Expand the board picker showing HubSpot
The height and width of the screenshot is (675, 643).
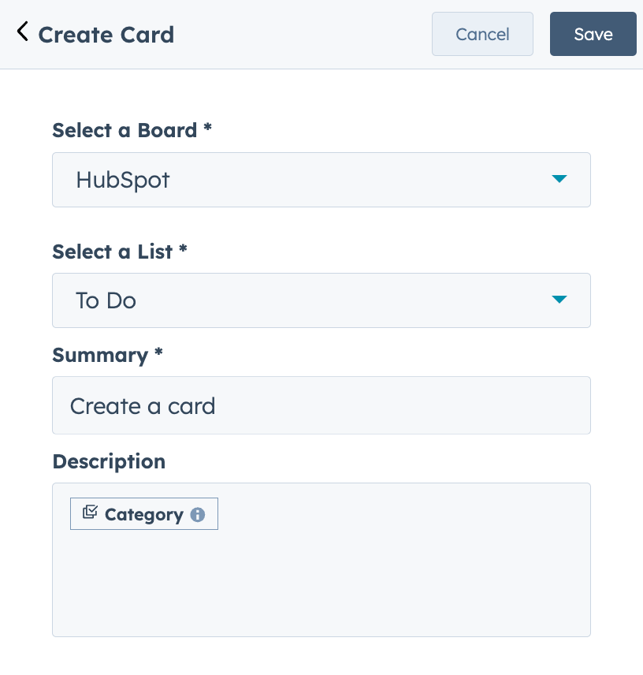click(x=321, y=179)
